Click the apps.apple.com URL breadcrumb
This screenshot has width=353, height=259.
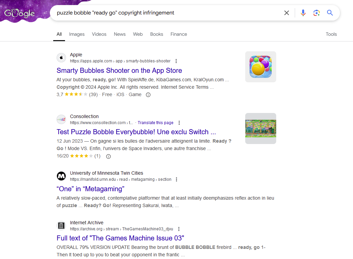coord(120,61)
